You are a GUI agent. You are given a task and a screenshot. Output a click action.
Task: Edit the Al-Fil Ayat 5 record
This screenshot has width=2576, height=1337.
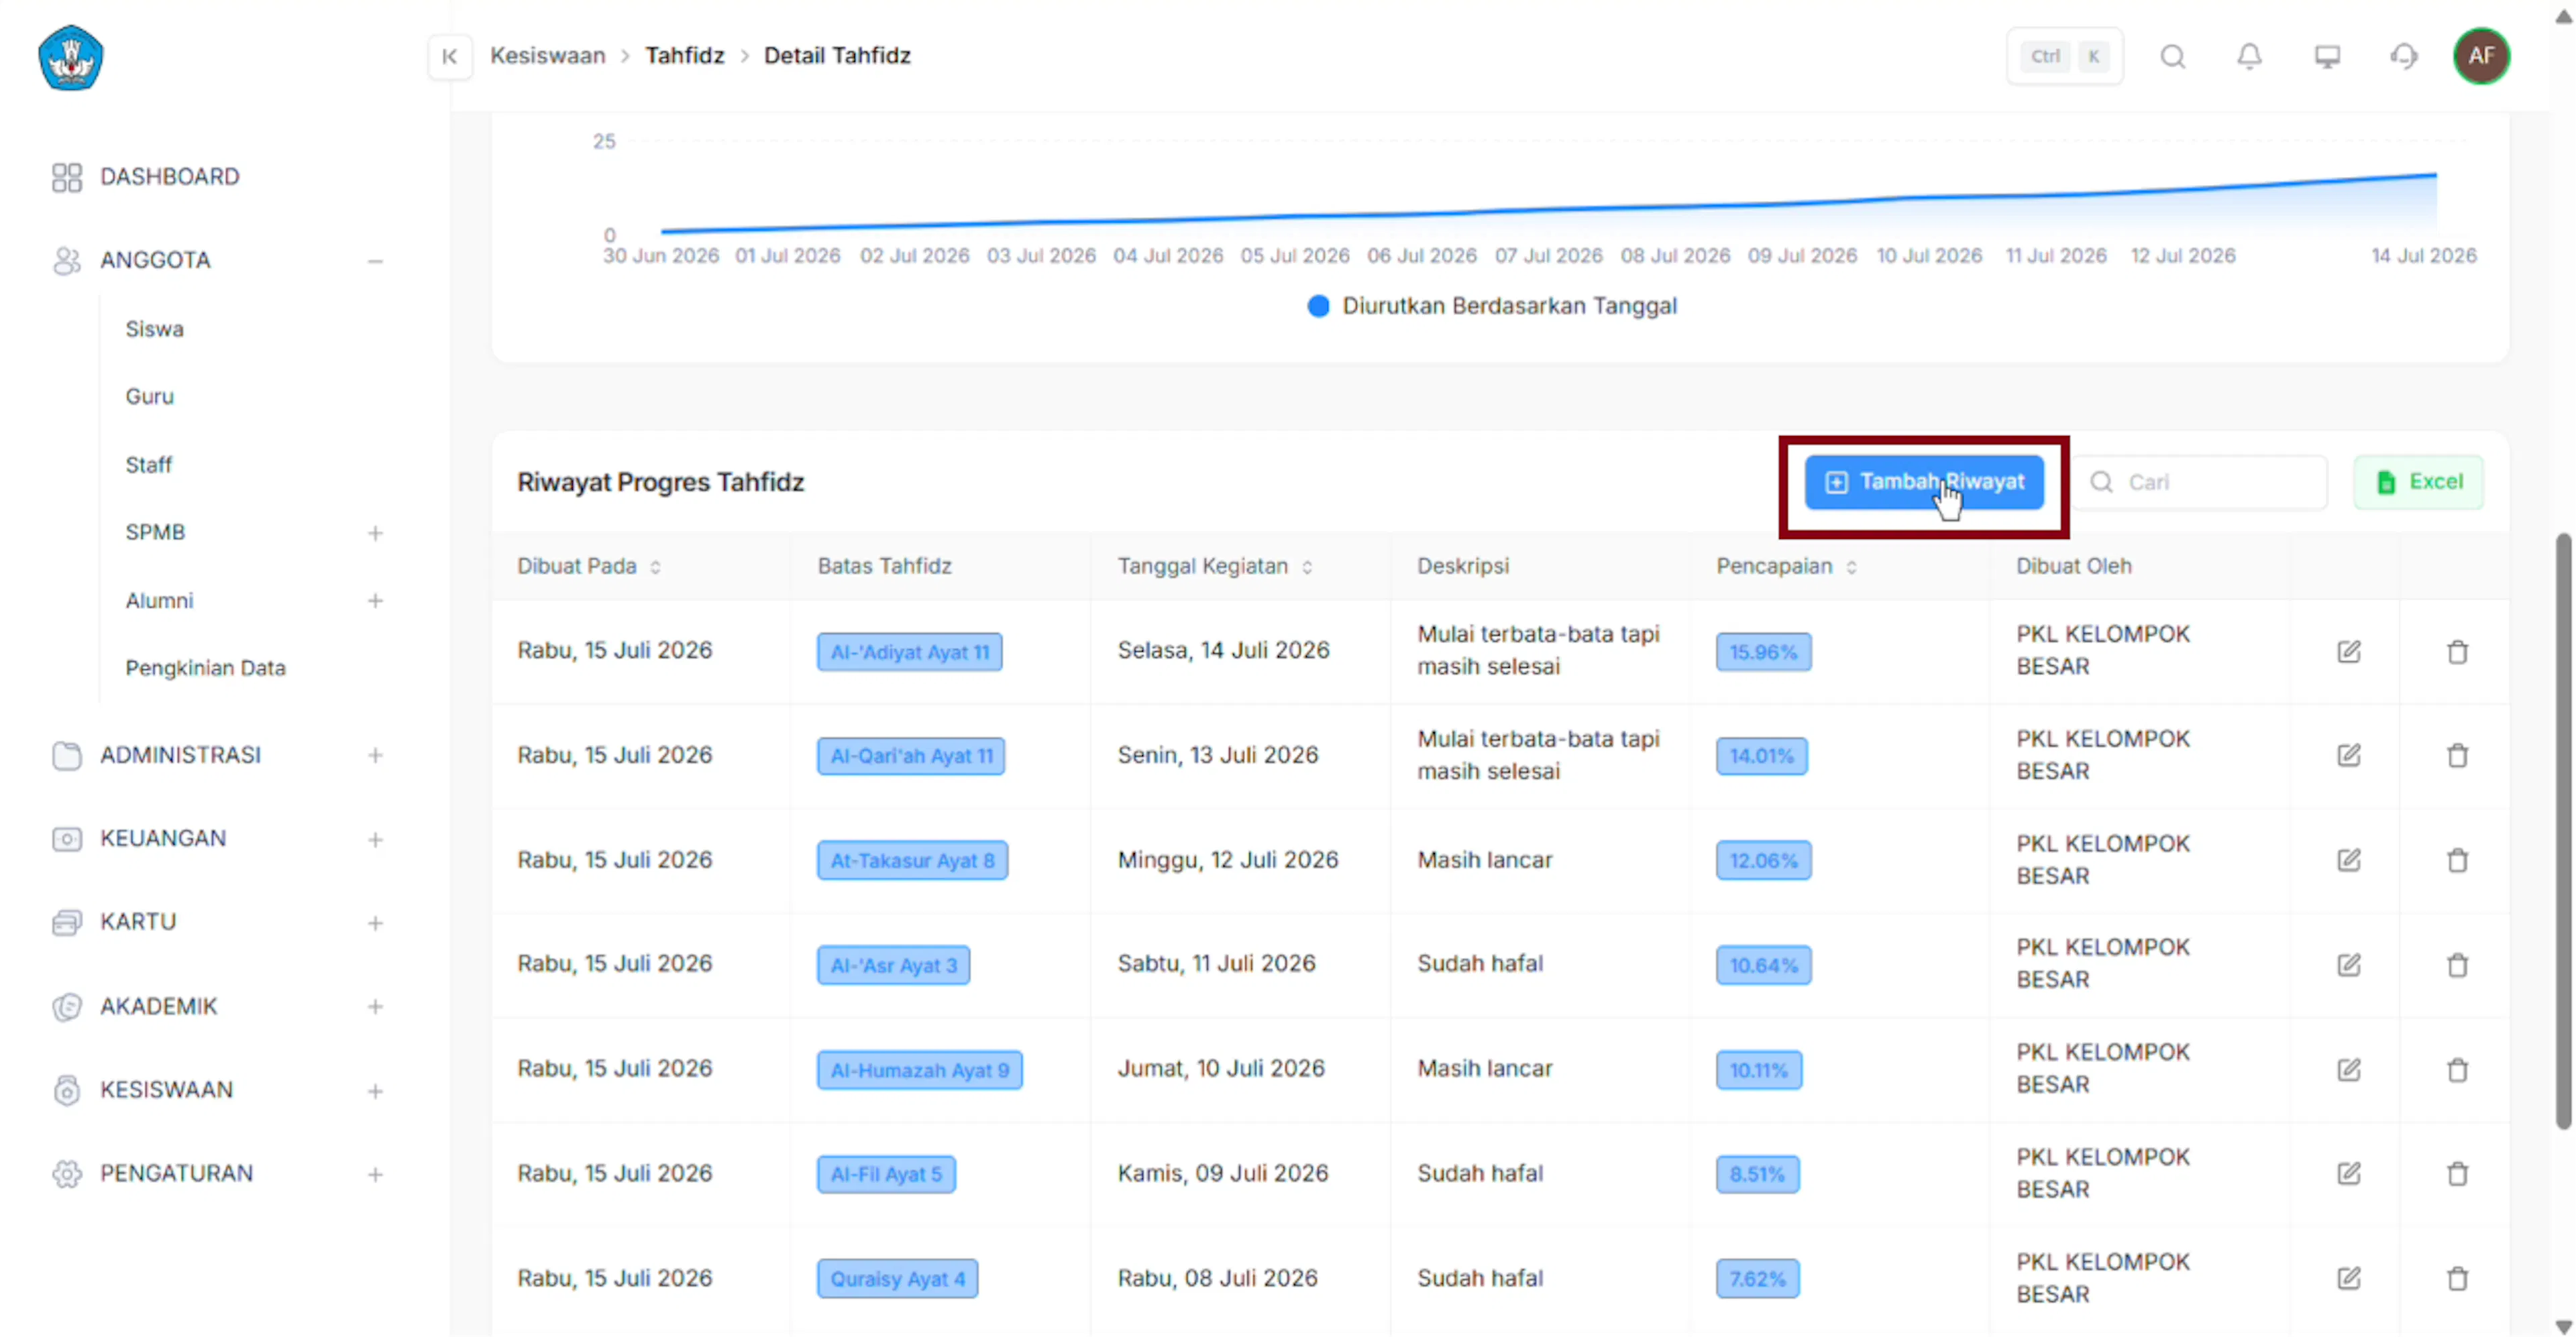(2349, 1173)
